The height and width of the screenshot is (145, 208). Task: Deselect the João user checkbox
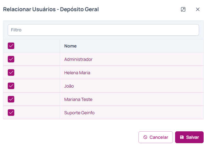pos(11,86)
